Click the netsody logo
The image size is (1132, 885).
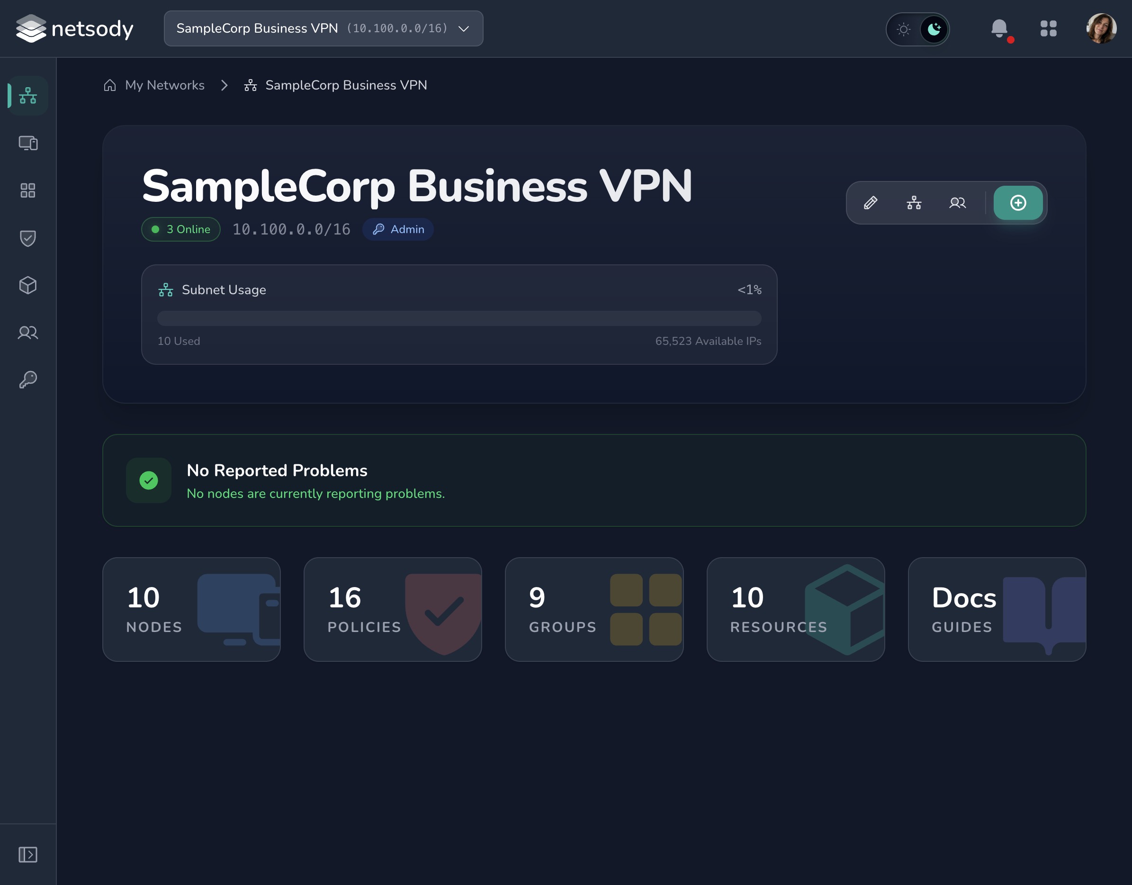pos(75,28)
